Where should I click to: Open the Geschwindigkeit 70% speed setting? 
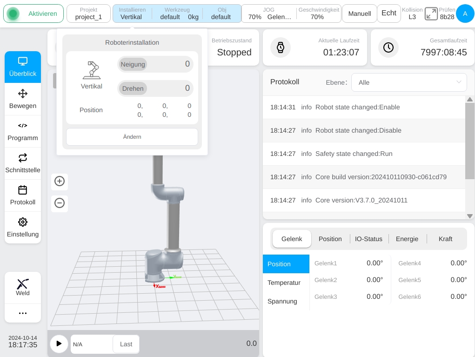[x=319, y=13]
